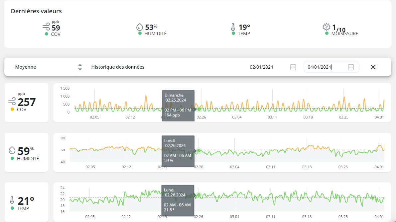The width and height of the screenshot is (396, 222).
Task: Open the start date calendar picker
Action: click(x=293, y=67)
